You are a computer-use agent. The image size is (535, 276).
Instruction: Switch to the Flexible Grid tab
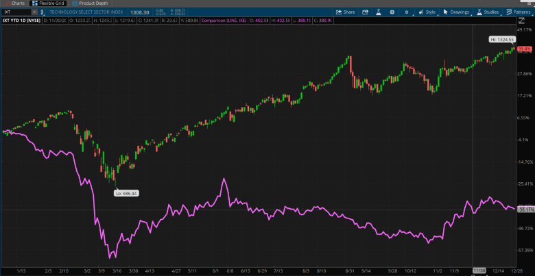pos(48,3)
